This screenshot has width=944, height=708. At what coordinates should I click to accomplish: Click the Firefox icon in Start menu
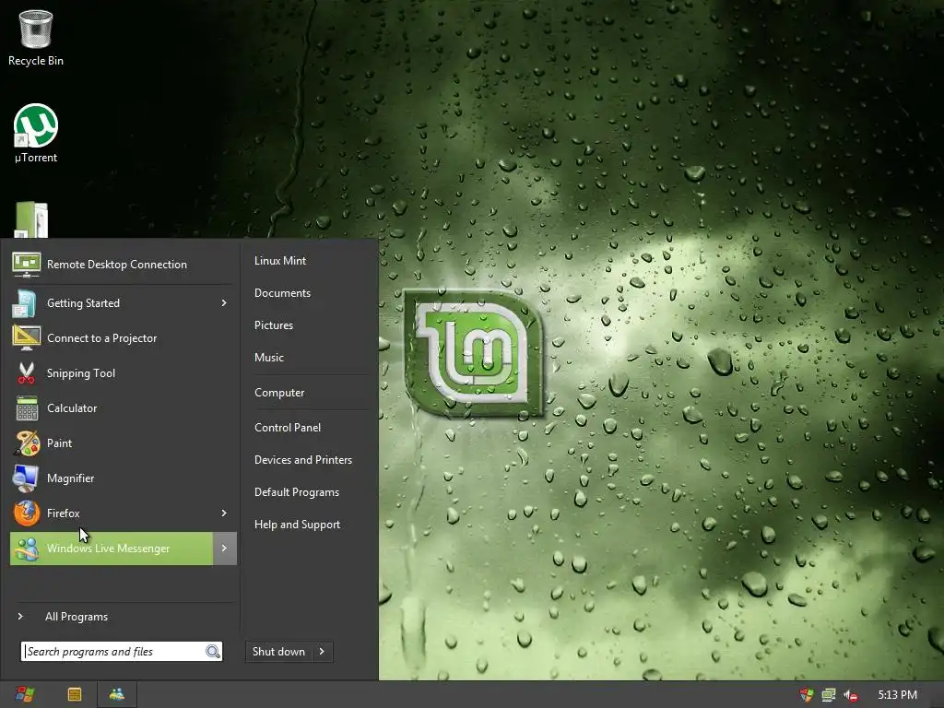27,513
